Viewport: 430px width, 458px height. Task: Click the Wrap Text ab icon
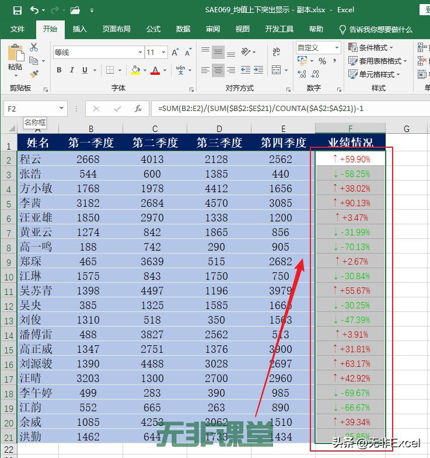pos(276,52)
